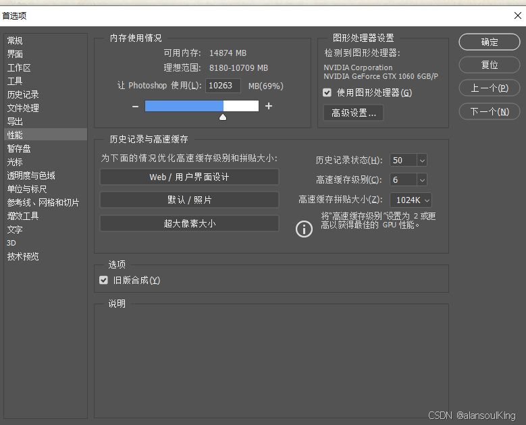Close the 首选项 dialog window
This screenshot has width=526, height=425.
tap(518, 16)
